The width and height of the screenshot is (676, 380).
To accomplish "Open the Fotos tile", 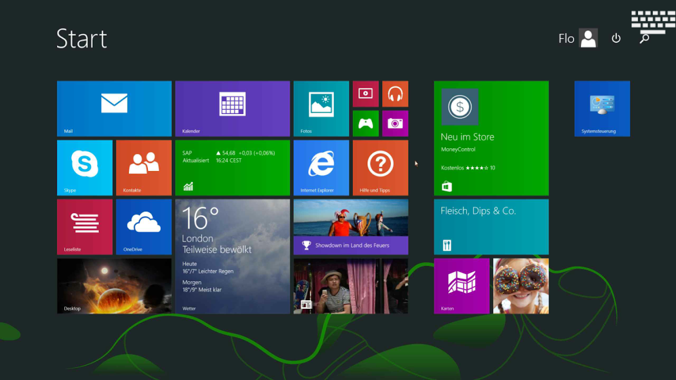I will coord(321,108).
